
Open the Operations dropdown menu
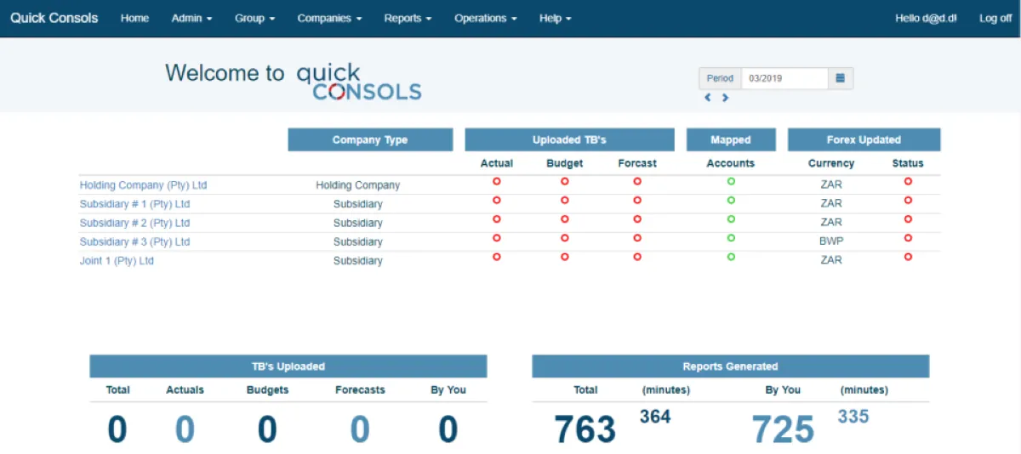point(485,18)
